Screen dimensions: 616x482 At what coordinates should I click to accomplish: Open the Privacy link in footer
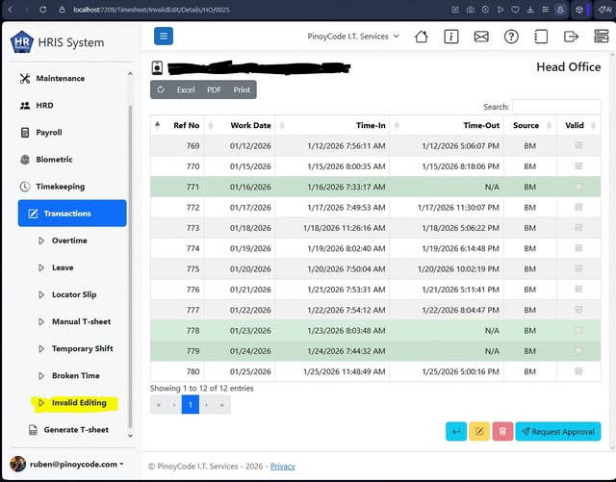coord(283,467)
